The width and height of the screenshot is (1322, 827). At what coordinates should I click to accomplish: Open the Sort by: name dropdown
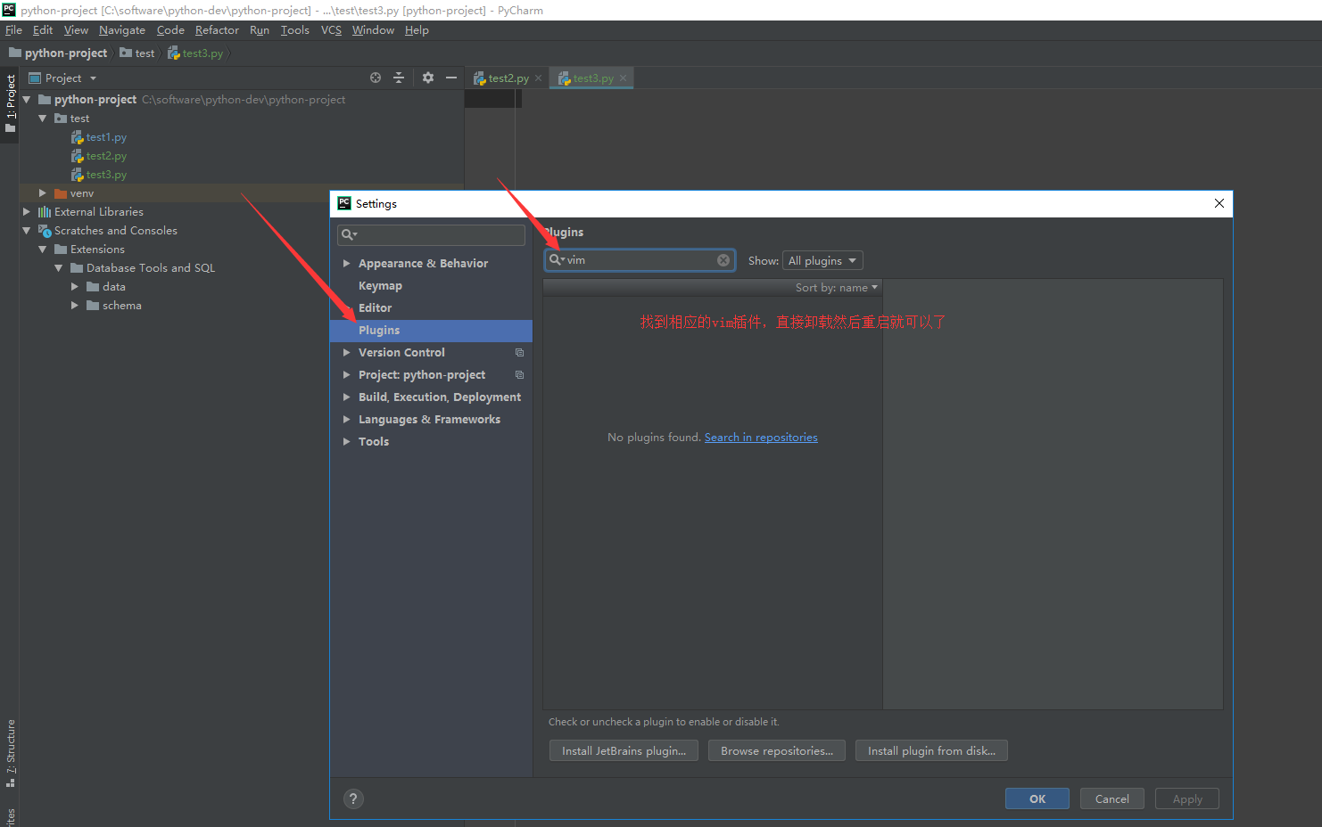coord(836,287)
